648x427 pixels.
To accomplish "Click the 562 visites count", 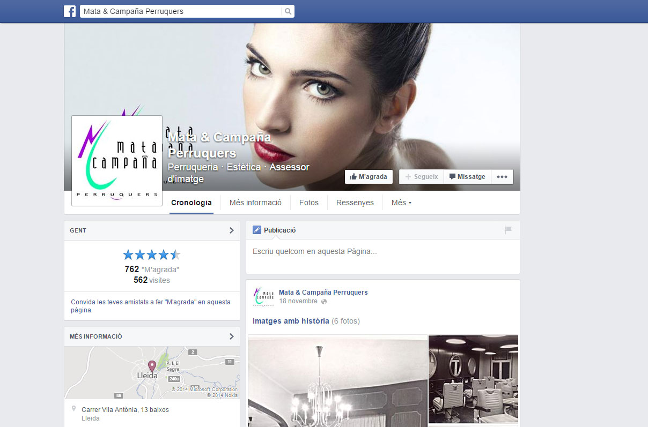I will point(152,280).
